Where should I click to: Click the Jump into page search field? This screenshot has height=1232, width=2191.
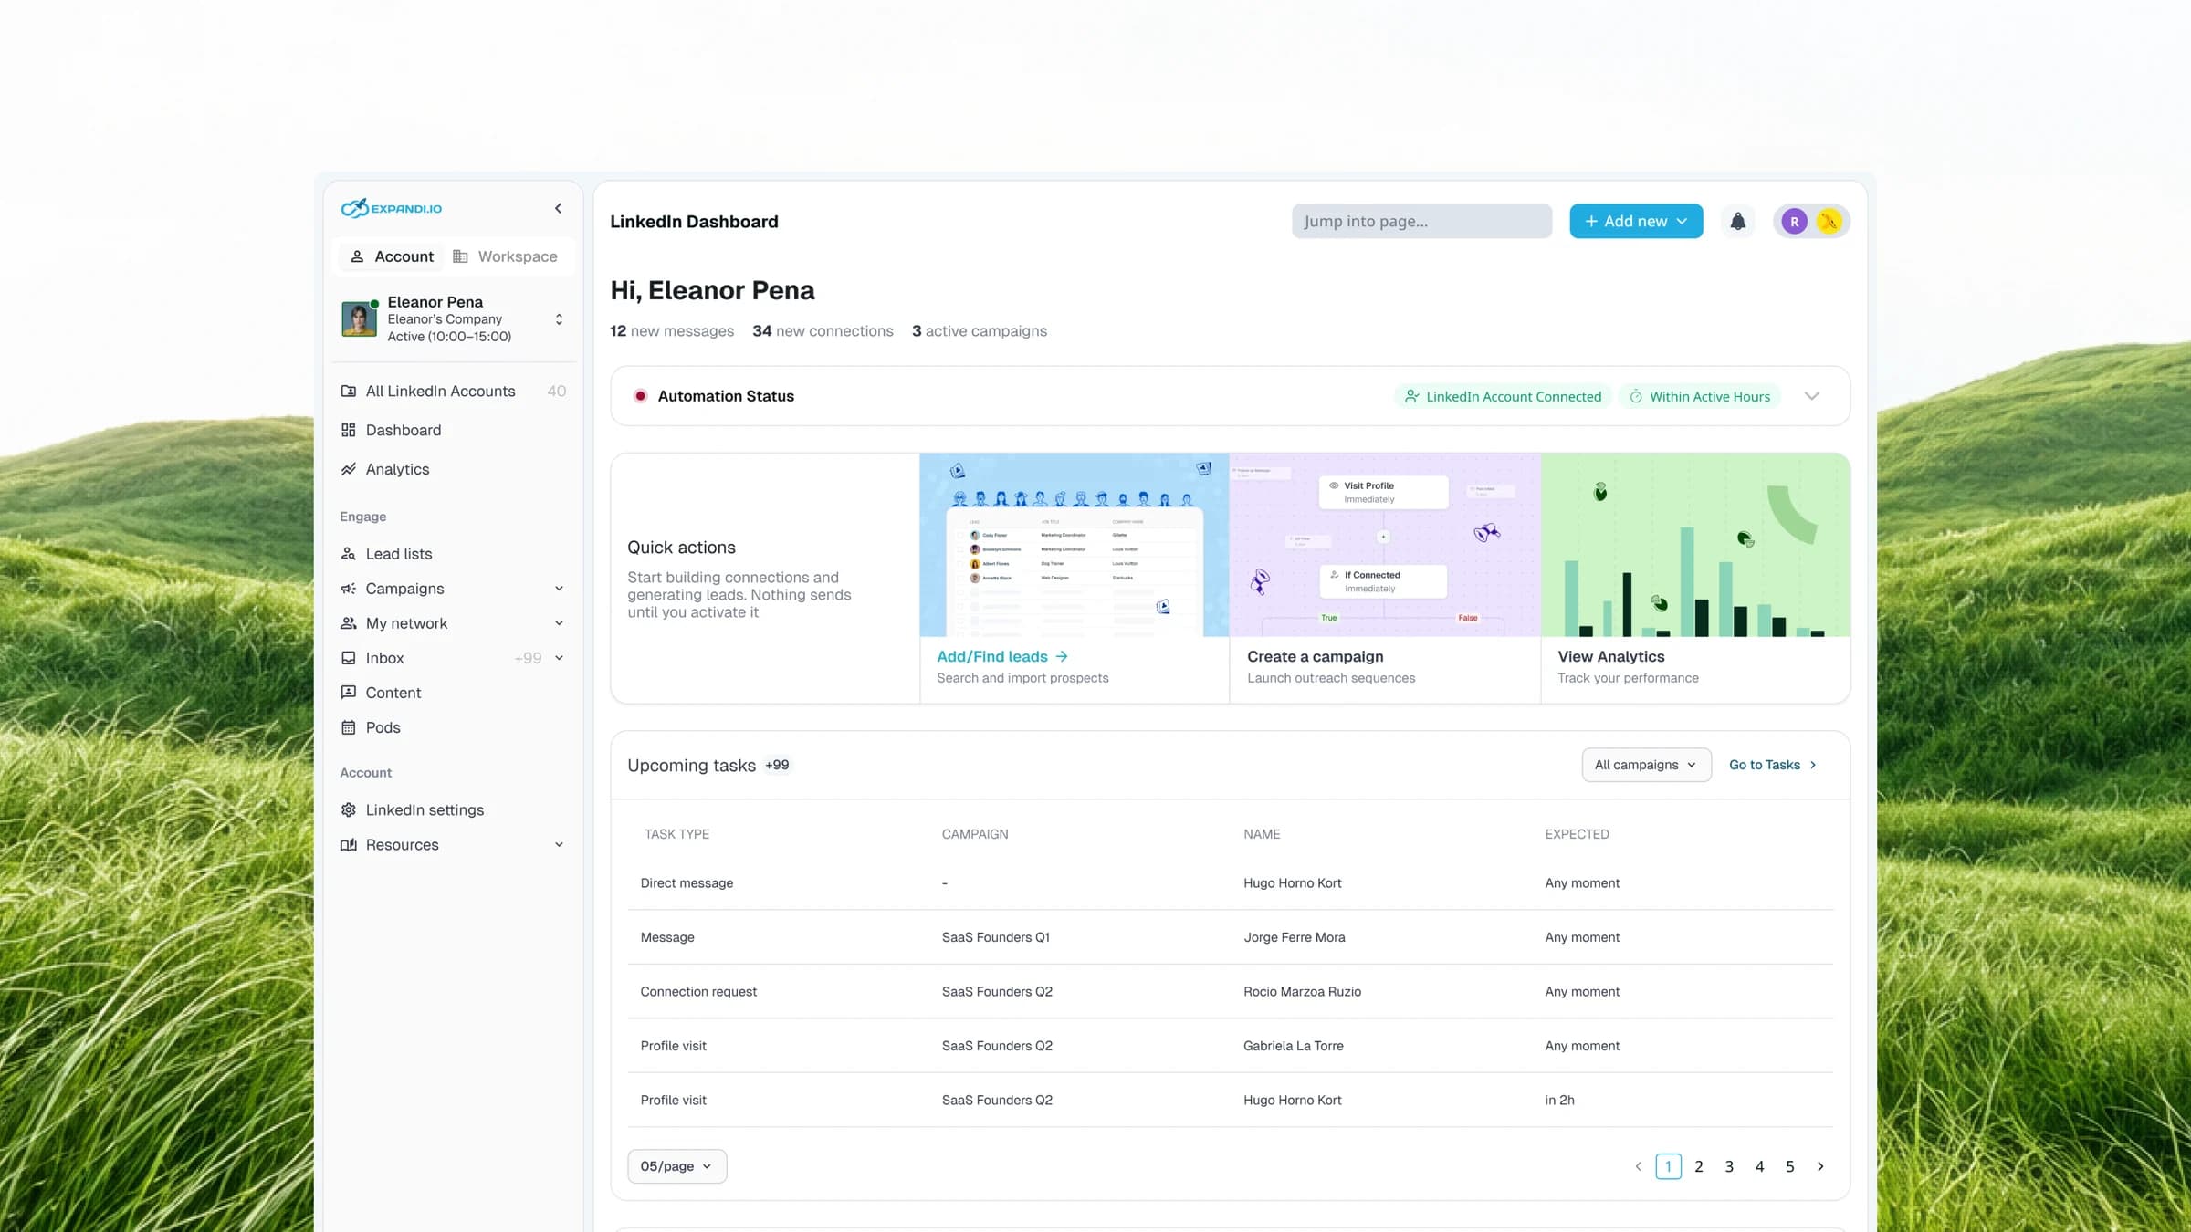(1421, 222)
